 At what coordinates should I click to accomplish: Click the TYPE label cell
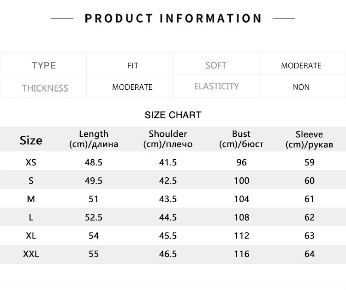click(x=44, y=65)
